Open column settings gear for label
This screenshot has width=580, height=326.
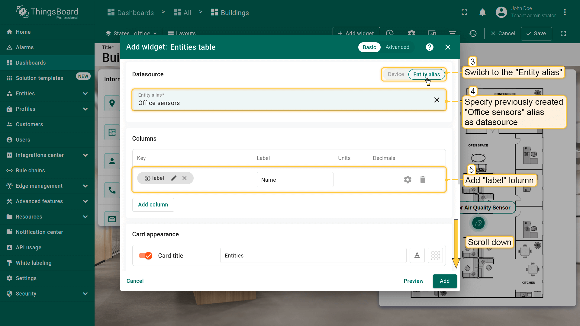click(x=408, y=180)
